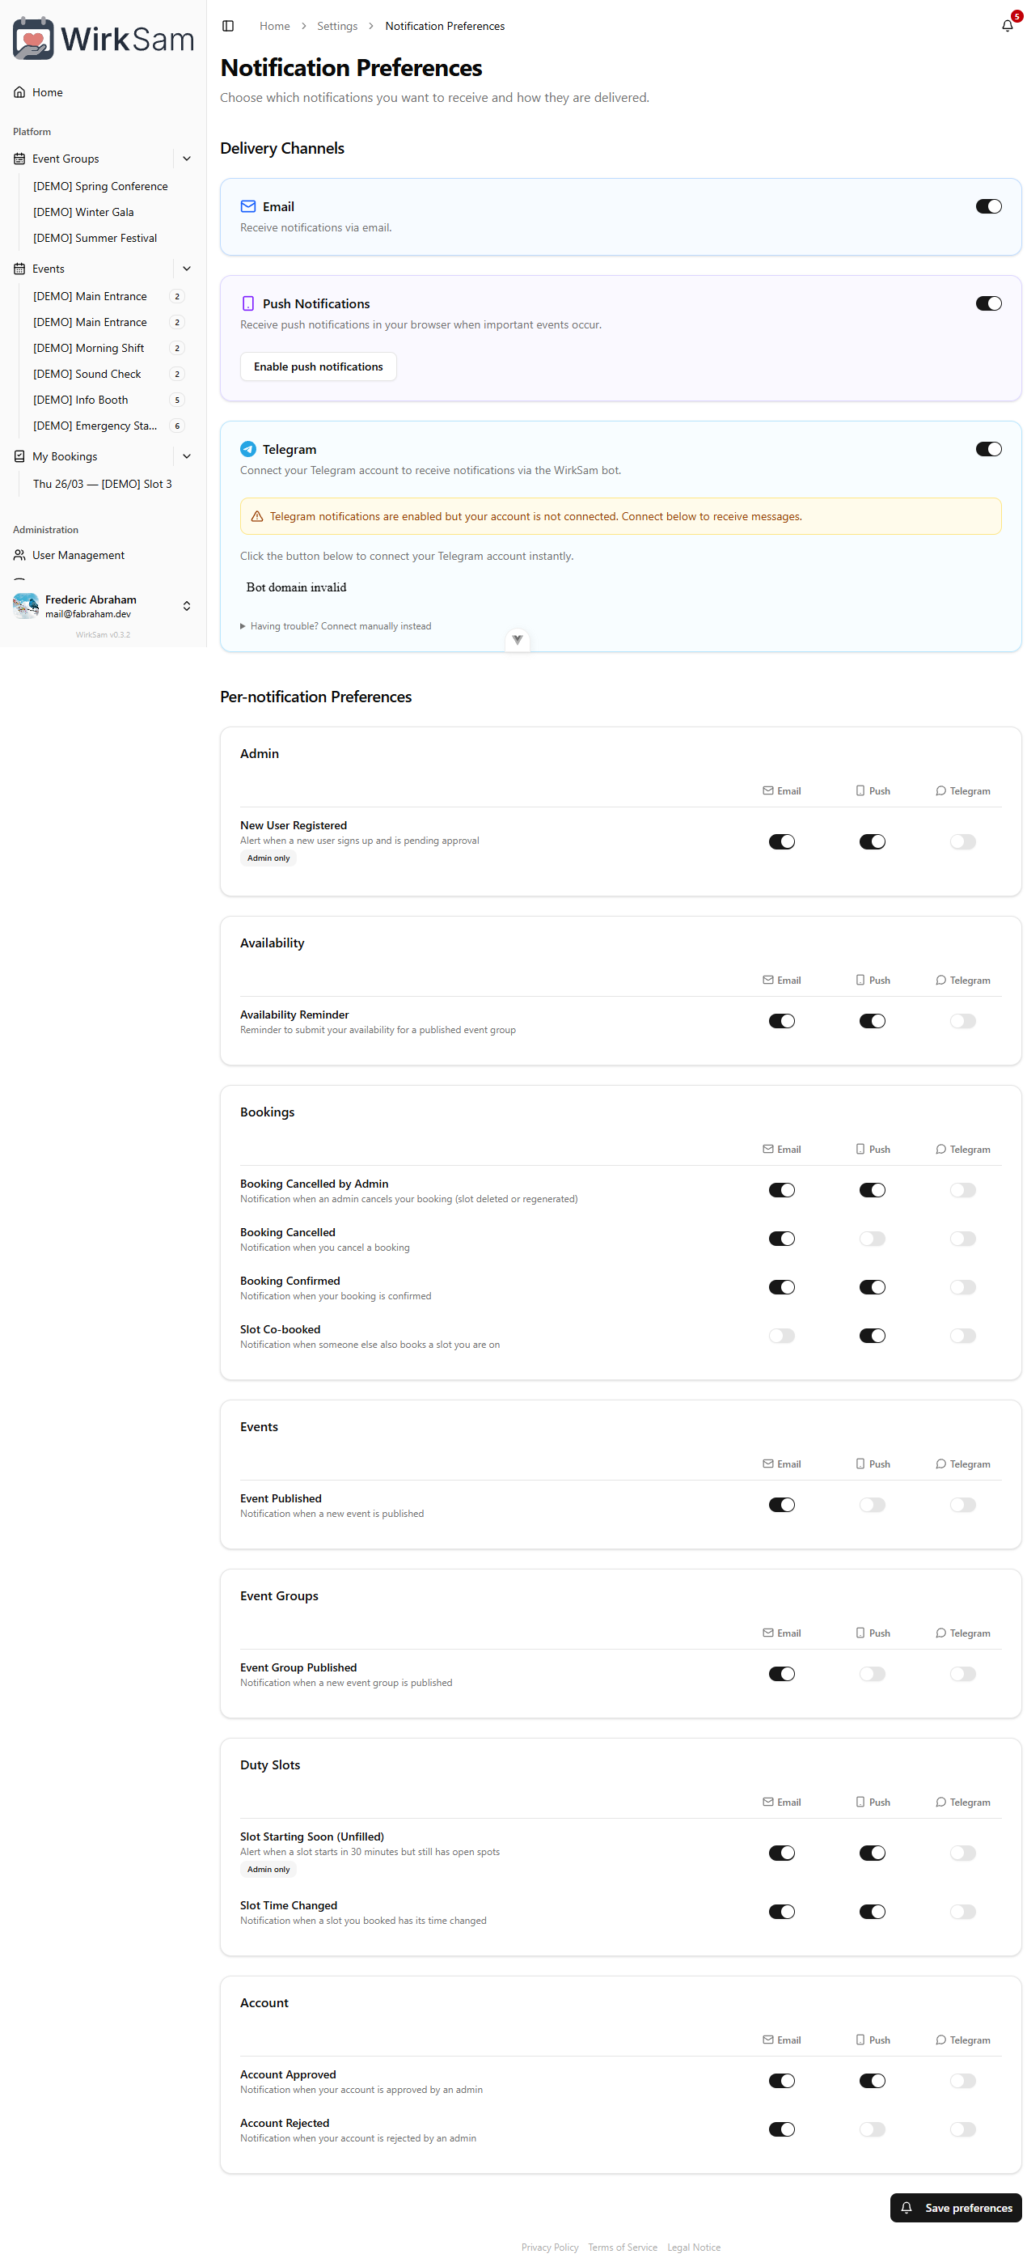Click Enable push notifications button

click(x=319, y=367)
